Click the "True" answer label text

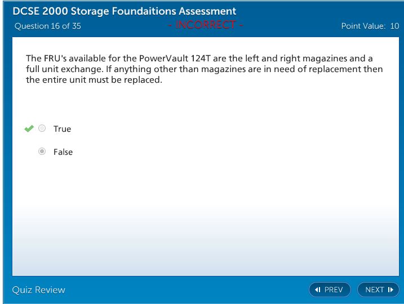click(62, 129)
